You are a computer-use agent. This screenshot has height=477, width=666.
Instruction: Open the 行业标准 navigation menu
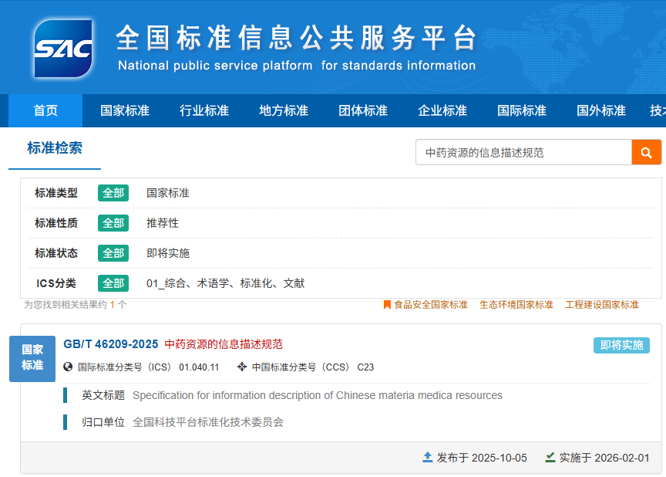pyautogui.click(x=204, y=110)
